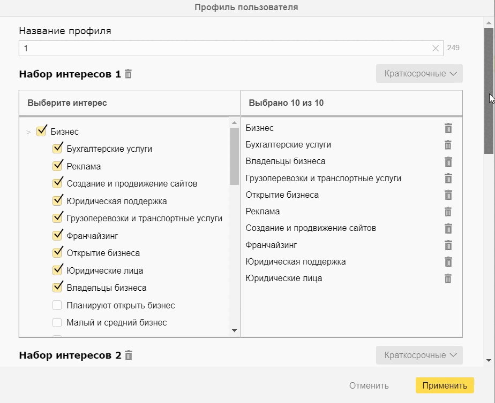The image size is (495, 403).
Task: Remove Франчайзинг from selected list
Action: click(x=448, y=245)
